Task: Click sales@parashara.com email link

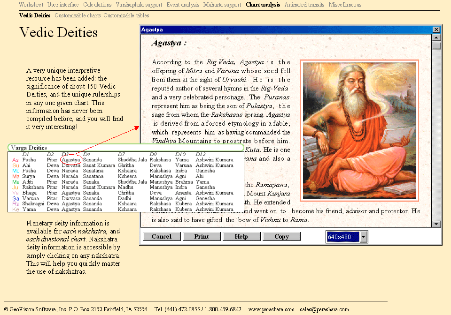Action: [324, 309]
